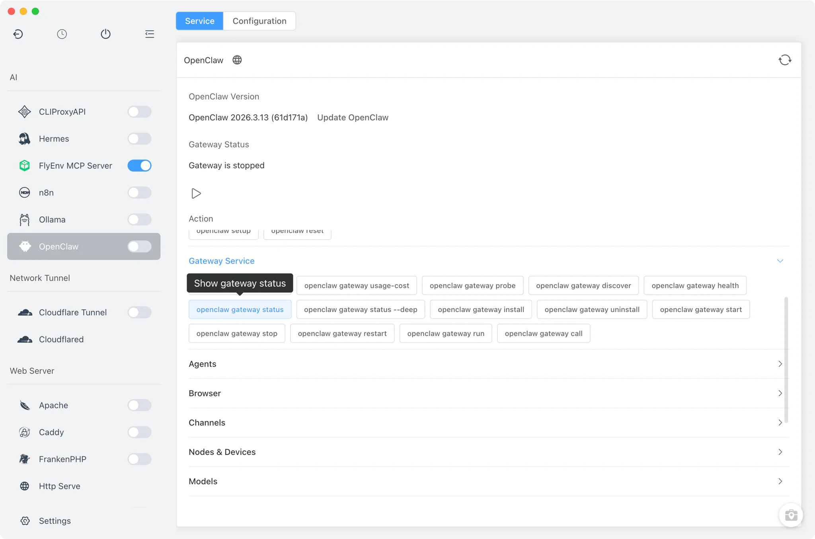
Task: Click the Cloudflare Tunnel cloud icon
Action: click(25, 312)
